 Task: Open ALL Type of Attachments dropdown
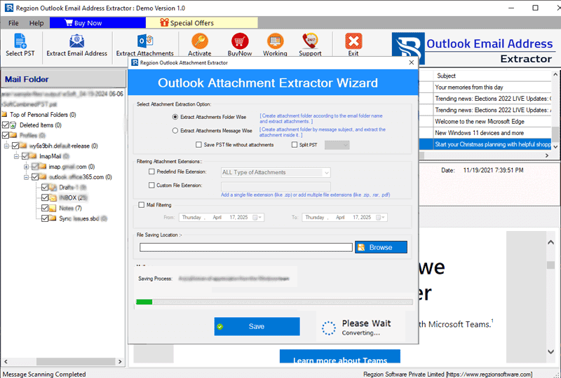pyautogui.click(x=276, y=173)
